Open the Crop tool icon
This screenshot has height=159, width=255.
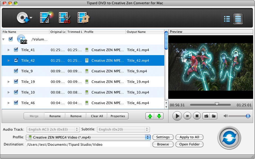[x=84, y=17]
